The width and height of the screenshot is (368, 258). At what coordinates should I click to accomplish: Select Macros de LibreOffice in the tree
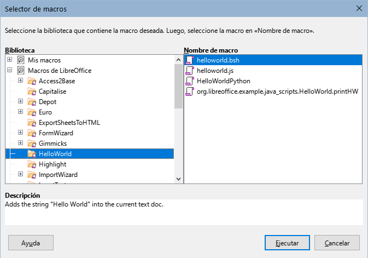coord(60,71)
